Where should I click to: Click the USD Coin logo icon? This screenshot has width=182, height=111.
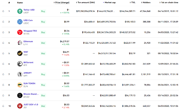point(20,22)
